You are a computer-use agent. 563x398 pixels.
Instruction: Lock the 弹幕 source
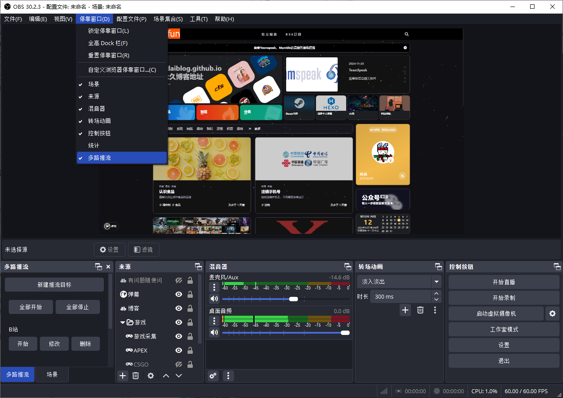[x=190, y=294]
